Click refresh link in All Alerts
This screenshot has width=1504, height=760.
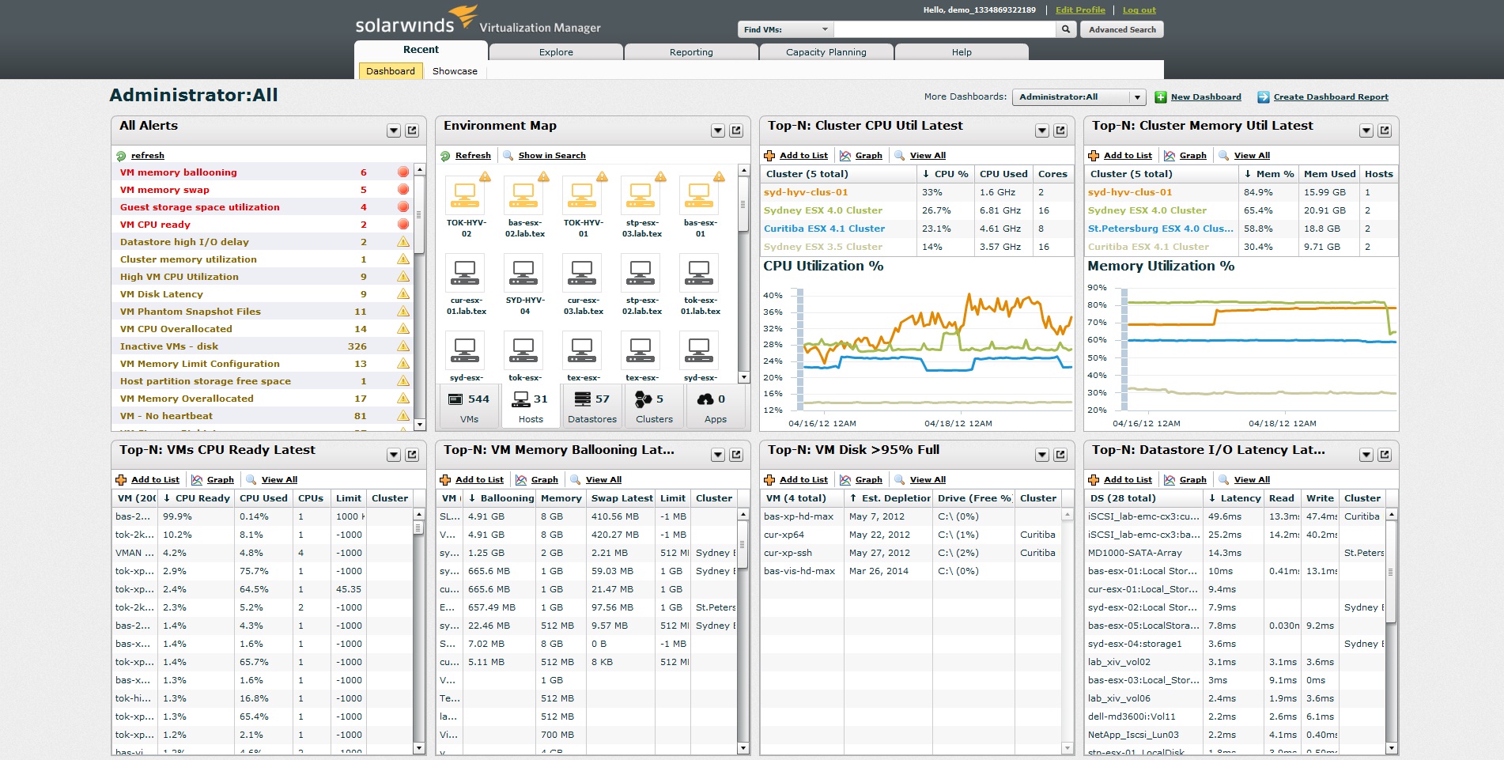(148, 156)
